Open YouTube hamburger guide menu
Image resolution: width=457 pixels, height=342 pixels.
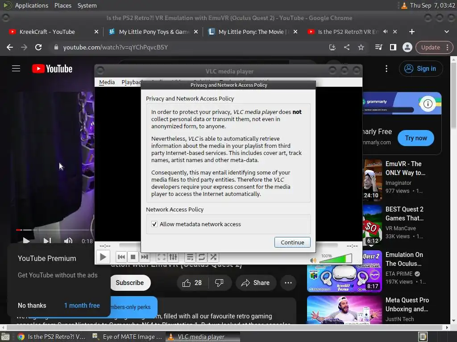click(x=16, y=69)
